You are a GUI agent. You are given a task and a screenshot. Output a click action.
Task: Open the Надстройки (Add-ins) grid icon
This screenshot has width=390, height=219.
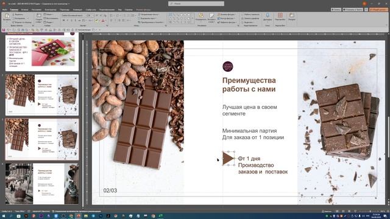pyautogui.click(x=280, y=15)
